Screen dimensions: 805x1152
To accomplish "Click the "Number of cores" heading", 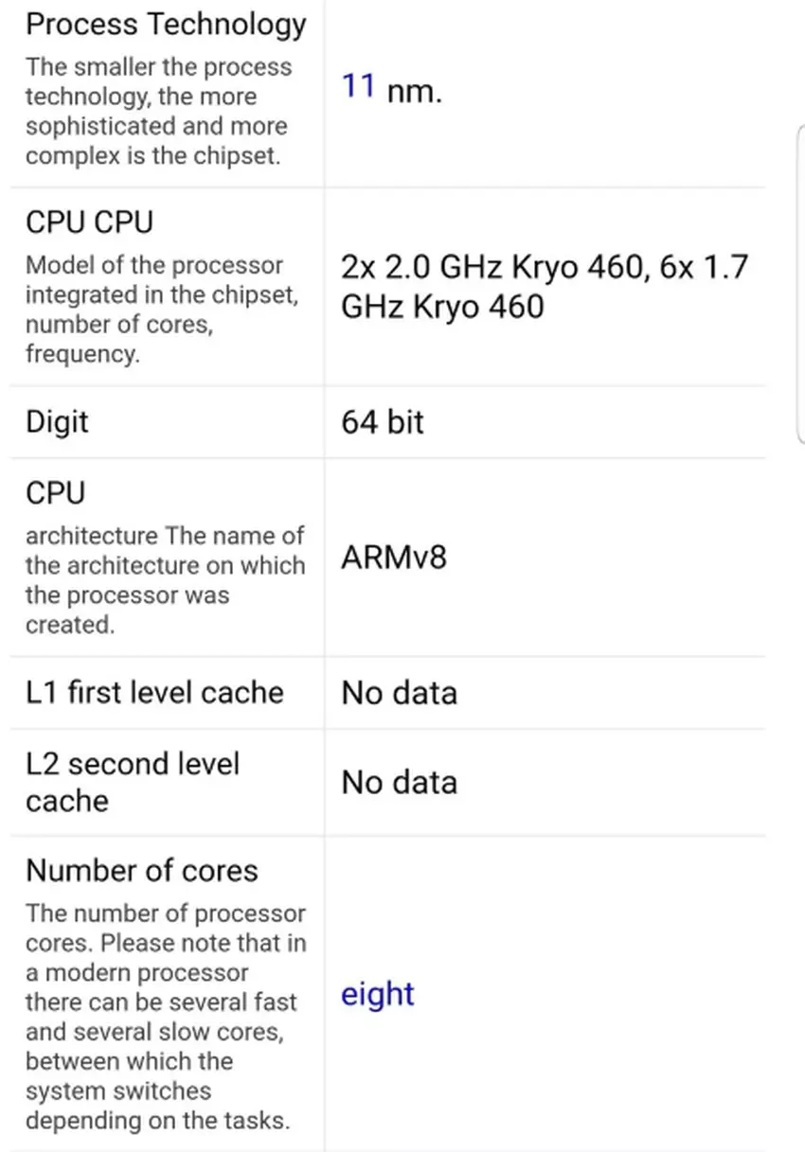I will pos(142,871).
